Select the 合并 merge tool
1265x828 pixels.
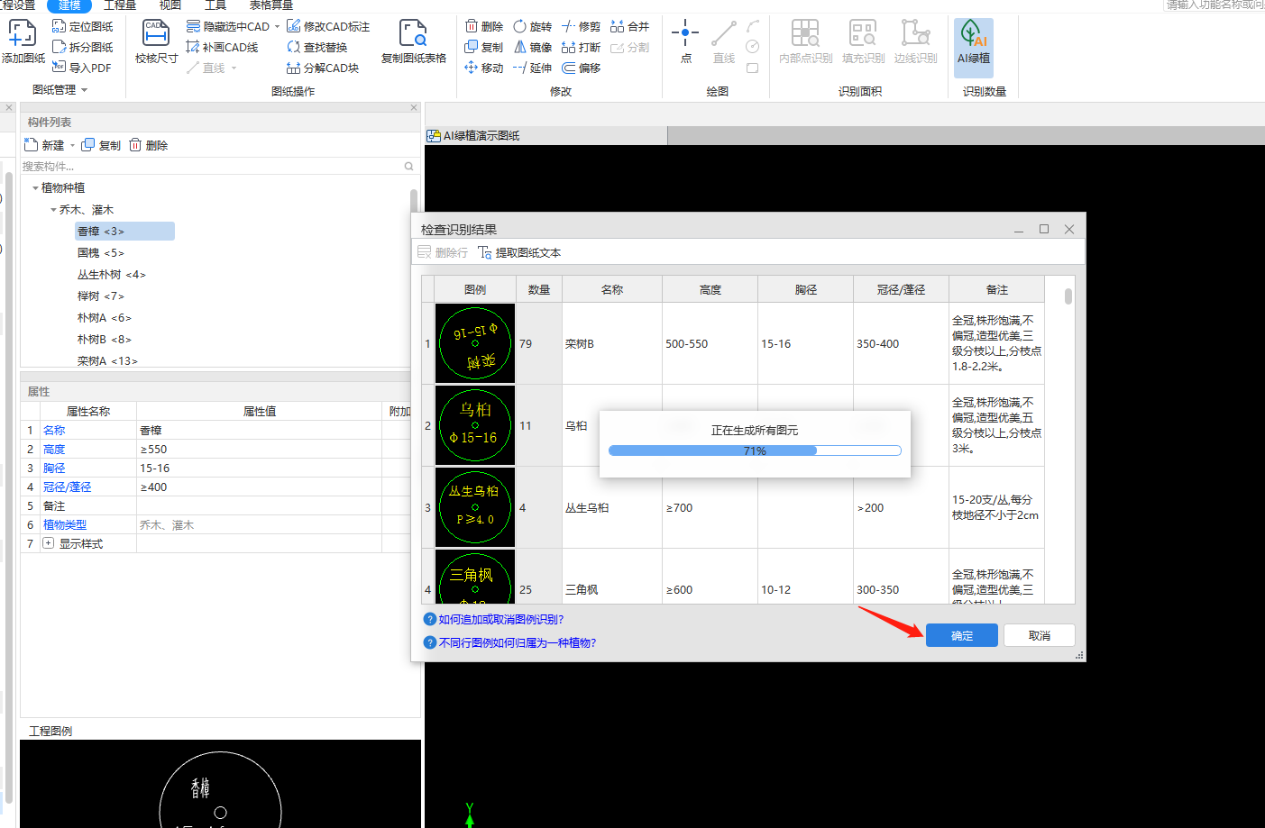[x=629, y=26]
